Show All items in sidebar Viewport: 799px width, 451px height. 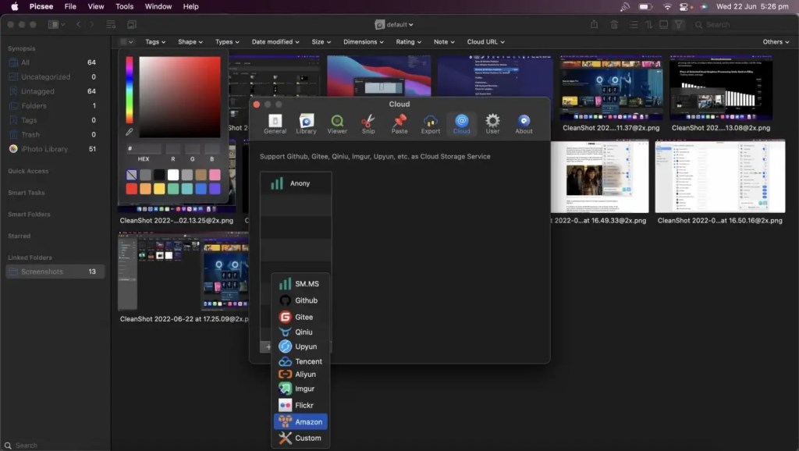[55, 62]
